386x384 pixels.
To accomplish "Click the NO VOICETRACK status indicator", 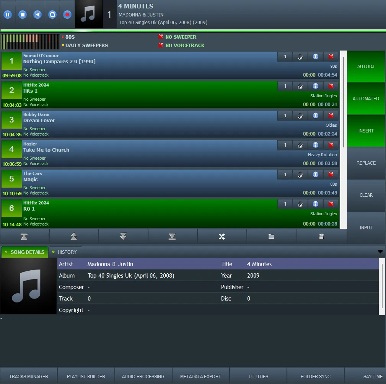I will [181, 45].
